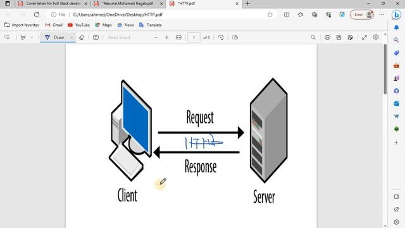The height and width of the screenshot is (228, 405).
Task: Open sidebar Outlook
Action: [397, 104]
